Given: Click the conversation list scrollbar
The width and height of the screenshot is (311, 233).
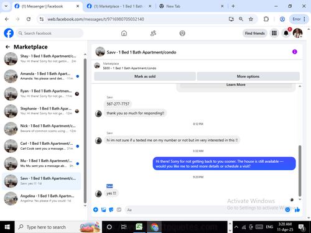Looking at the screenshot, I should pyautogui.click(x=85, y=130).
